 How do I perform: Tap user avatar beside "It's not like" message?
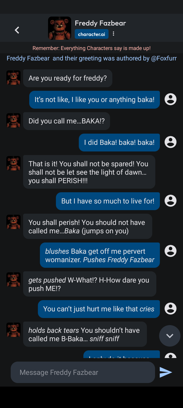[171, 99]
